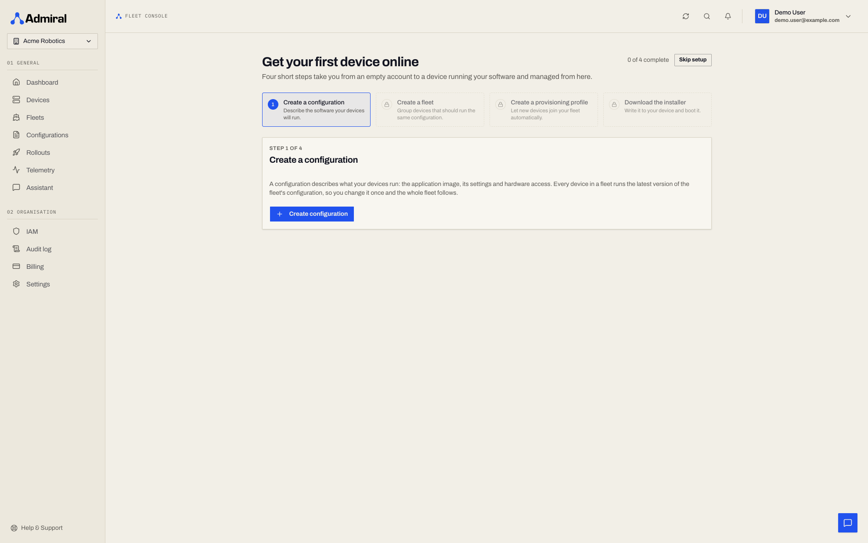Screen dimensions: 868x543
Task: Select the 'Download the installer' step
Action: (x=657, y=110)
